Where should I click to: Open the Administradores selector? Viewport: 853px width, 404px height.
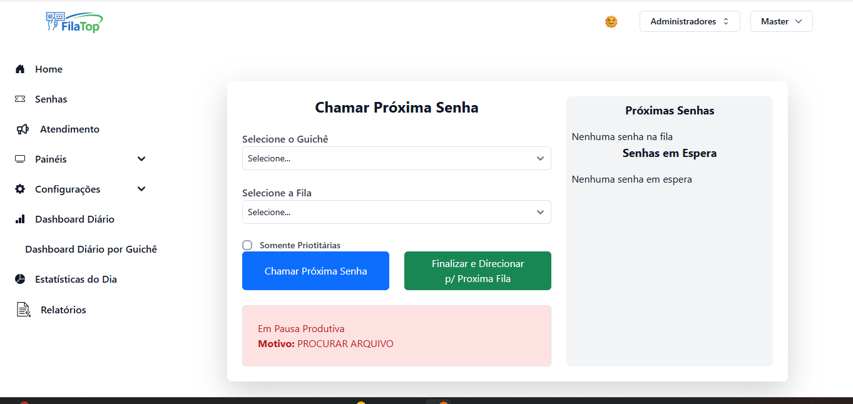point(689,21)
